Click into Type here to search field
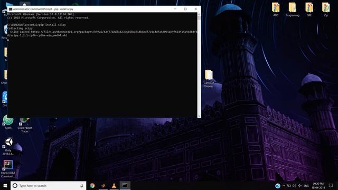 coord(49,185)
